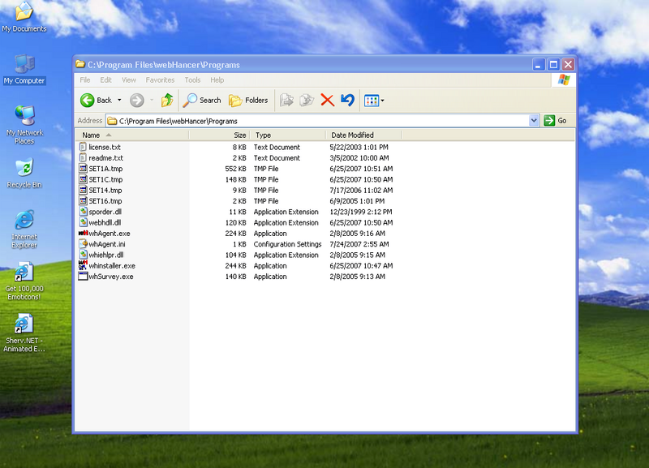Click the date 12/23/1999 2:12 PM
Image resolution: width=649 pixels, height=468 pixels.
click(x=361, y=212)
